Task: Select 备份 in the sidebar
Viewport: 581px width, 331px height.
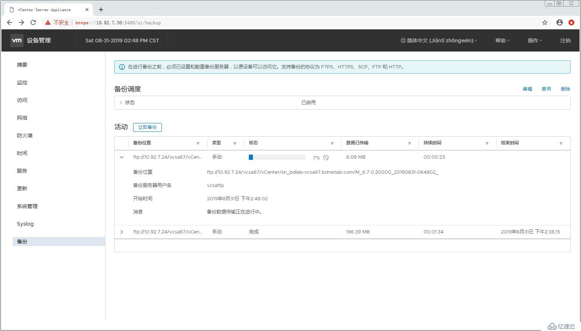Action: [x=59, y=242]
